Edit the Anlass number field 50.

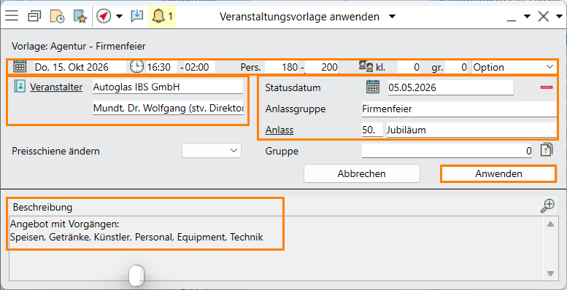pyautogui.click(x=372, y=130)
